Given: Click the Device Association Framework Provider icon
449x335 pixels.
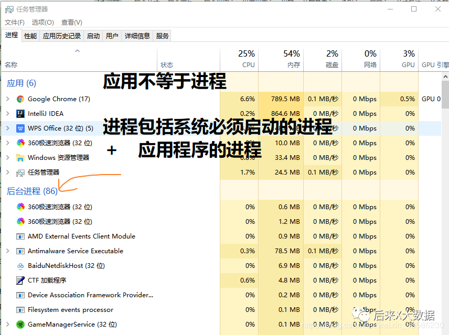Looking at the screenshot, I should [x=20, y=295].
